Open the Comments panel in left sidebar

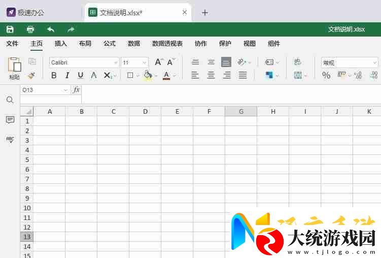click(10, 119)
